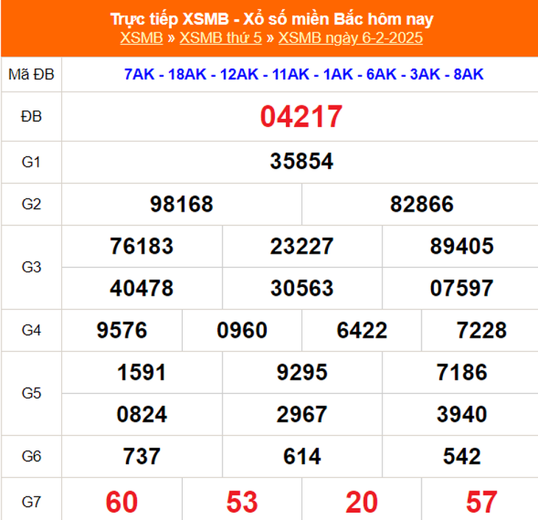
Task: Select G7 number 57
Action: pos(481,502)
